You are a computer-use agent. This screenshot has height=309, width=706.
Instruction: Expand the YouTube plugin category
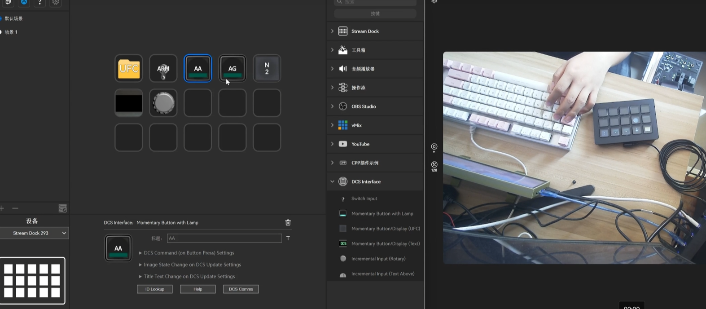(332, 144)
